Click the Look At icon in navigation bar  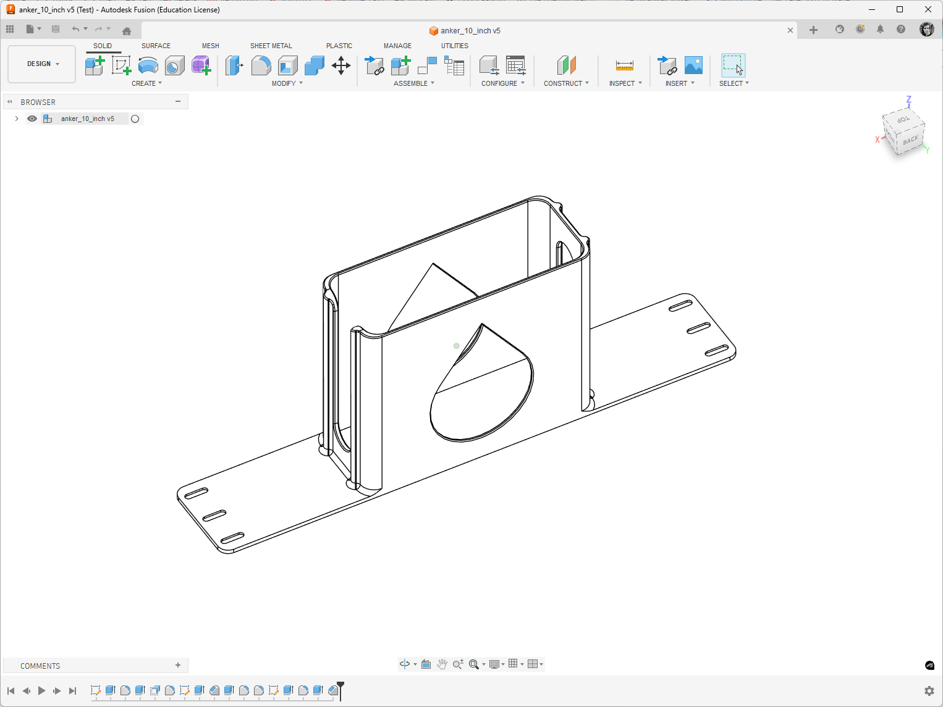tap(426, 664)
